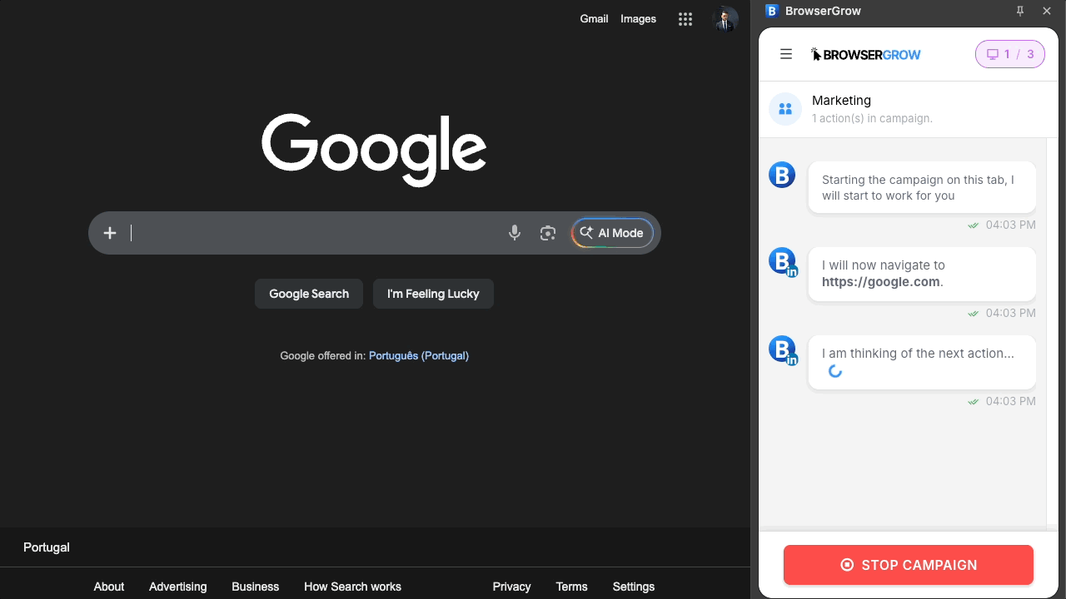Search by image using Google Lens icon

coord(547,233)
